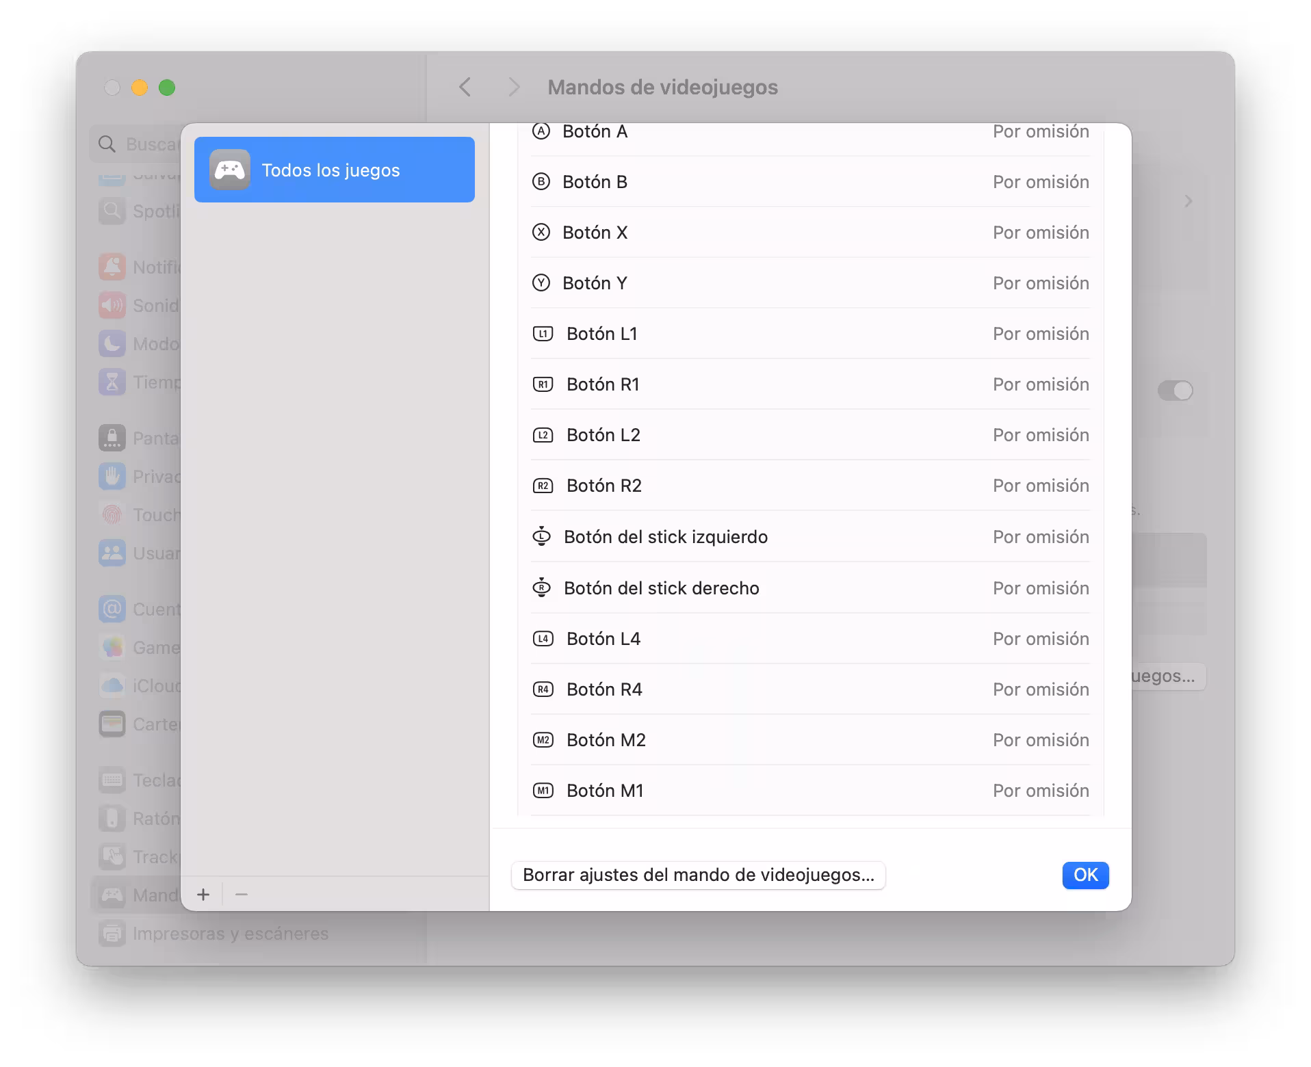This screenshot has width=1311, height=1067.
Task: Open Por omisión menu for Botón L2
Action: coord(1041,435)
